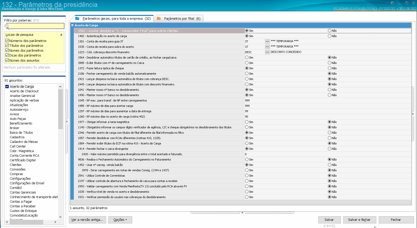
Task: Toggle Títulos dos parâmetros checkbox
Action: point(7,45)
